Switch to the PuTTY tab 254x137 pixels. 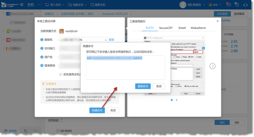pyautogui.click(x=150, y=28)
